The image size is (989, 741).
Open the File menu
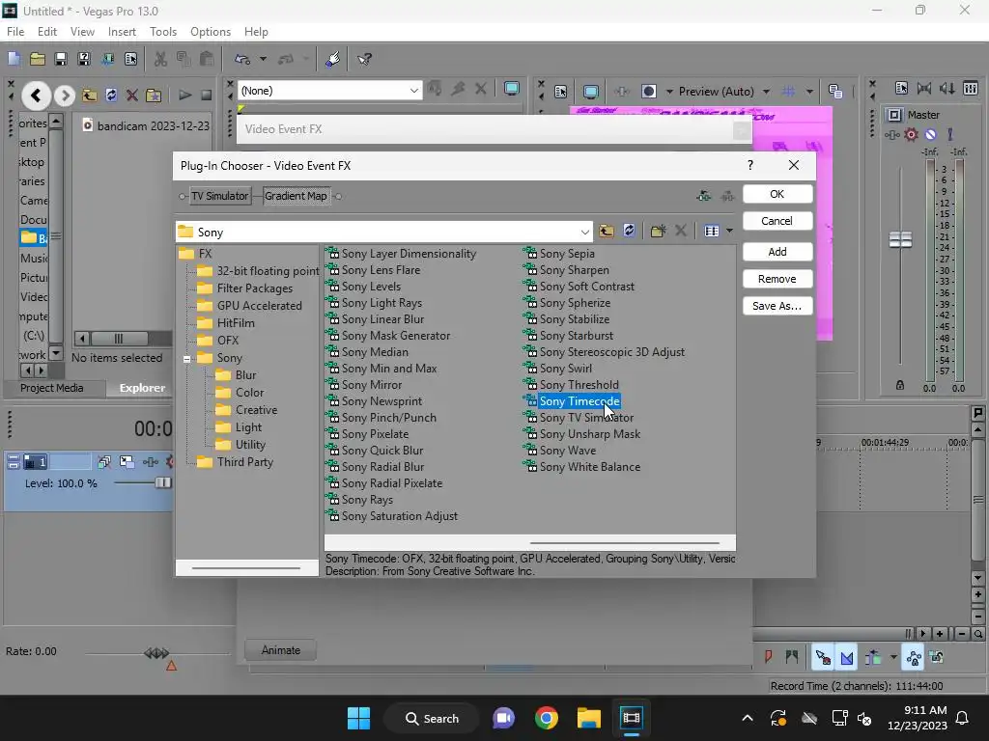15,32
